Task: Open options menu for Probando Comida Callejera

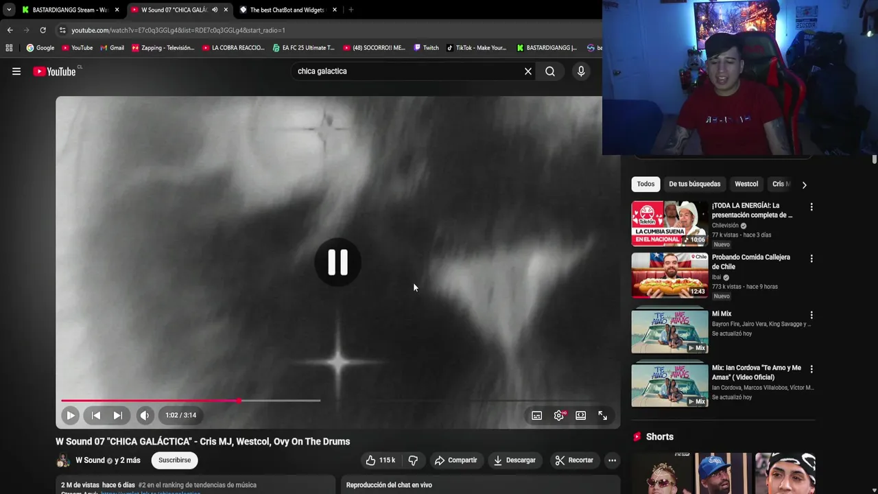Action: coord(811,259)
